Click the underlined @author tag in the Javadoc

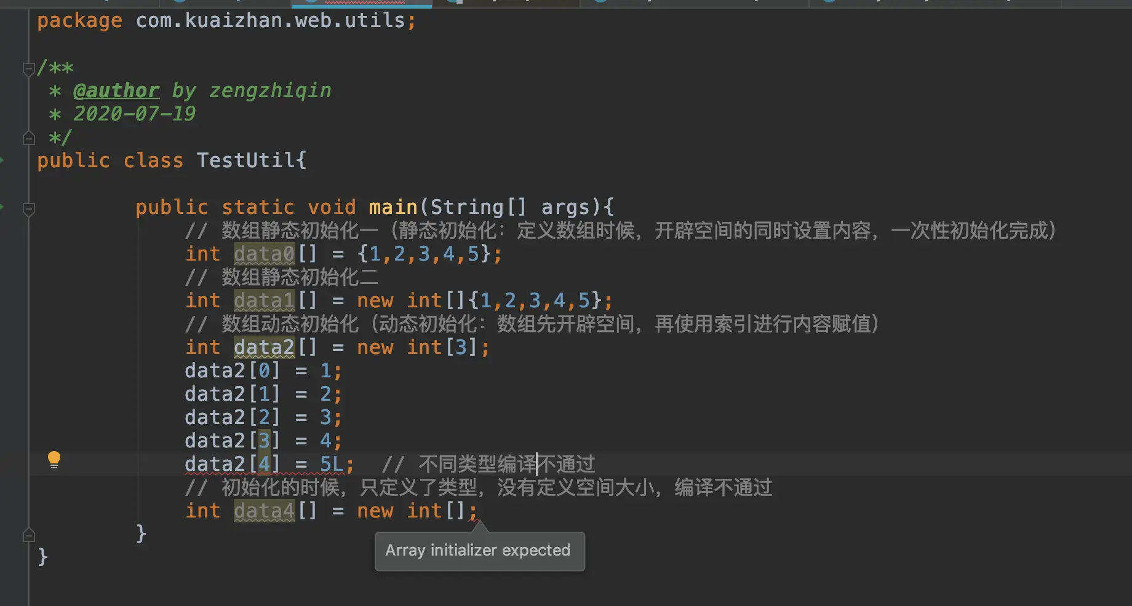tap(116, 90)
